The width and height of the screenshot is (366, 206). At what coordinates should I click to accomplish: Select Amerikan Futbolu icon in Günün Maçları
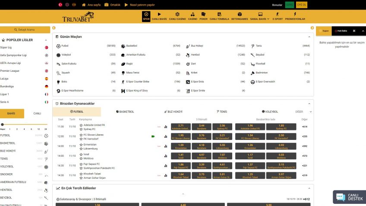click(x=123, y=55)
